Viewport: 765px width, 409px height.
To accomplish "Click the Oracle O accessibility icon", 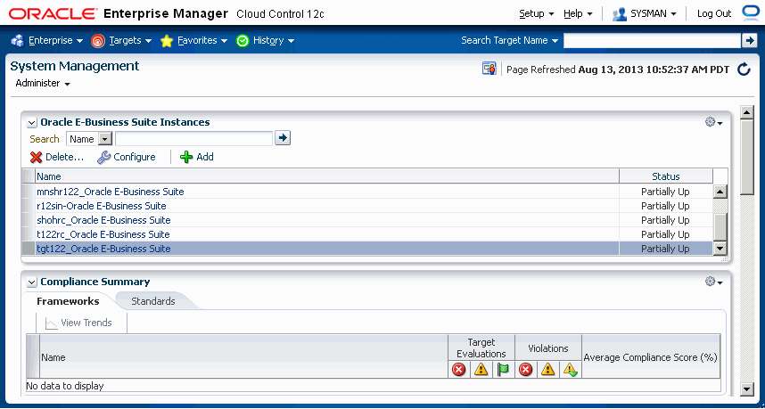I will click(x=750, y=13).
